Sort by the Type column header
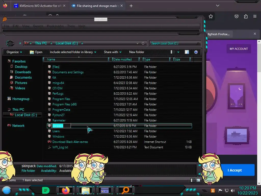261x196 pixels. click(156, 59)
